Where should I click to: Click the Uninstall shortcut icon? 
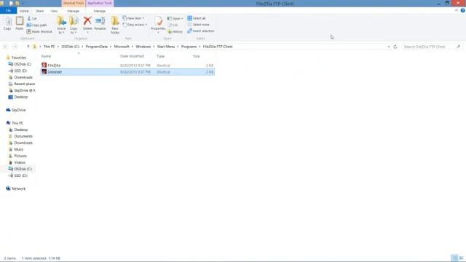click(44, 71)
